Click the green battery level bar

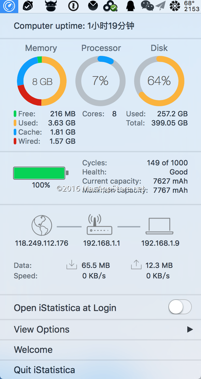(39, 173)
